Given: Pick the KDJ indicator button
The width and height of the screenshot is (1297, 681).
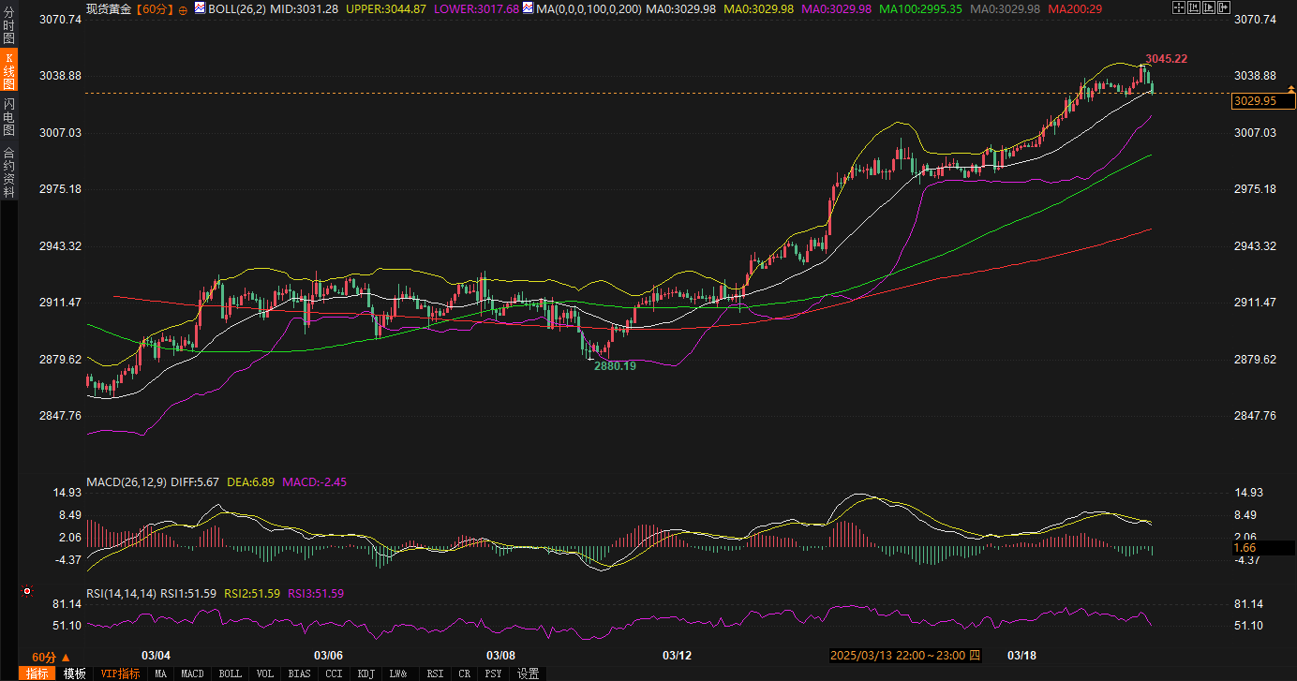Looking at the screenshot, I should (x=366, y=674).
